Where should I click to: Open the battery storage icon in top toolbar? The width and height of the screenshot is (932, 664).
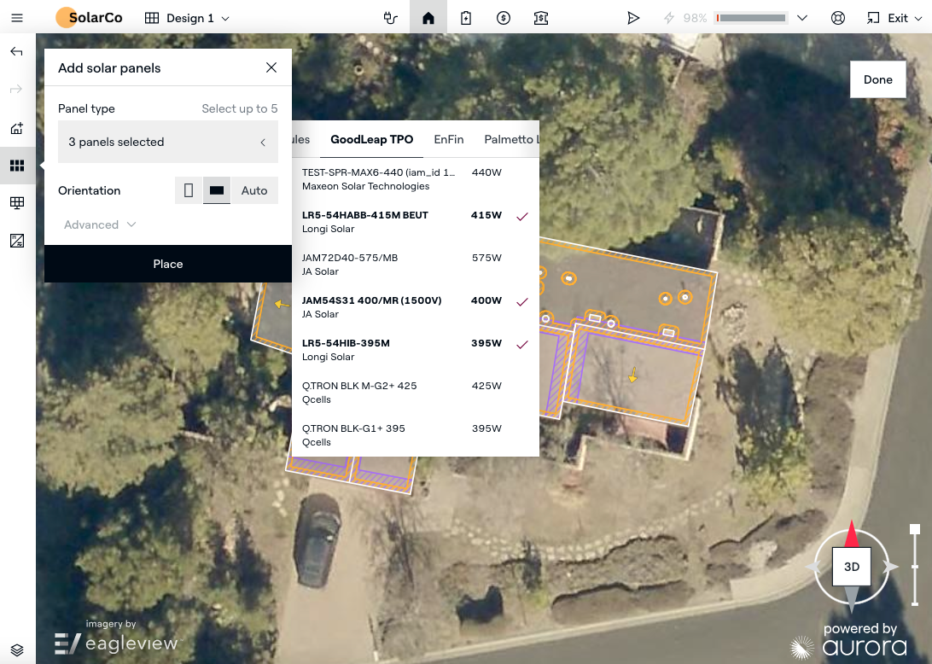point(466,18)
